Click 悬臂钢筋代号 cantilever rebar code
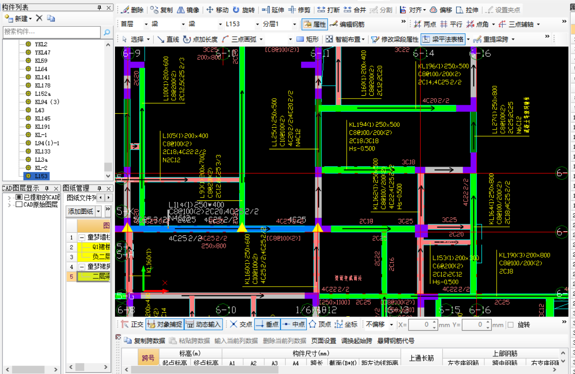575x374 pixels. coord(396,341)
